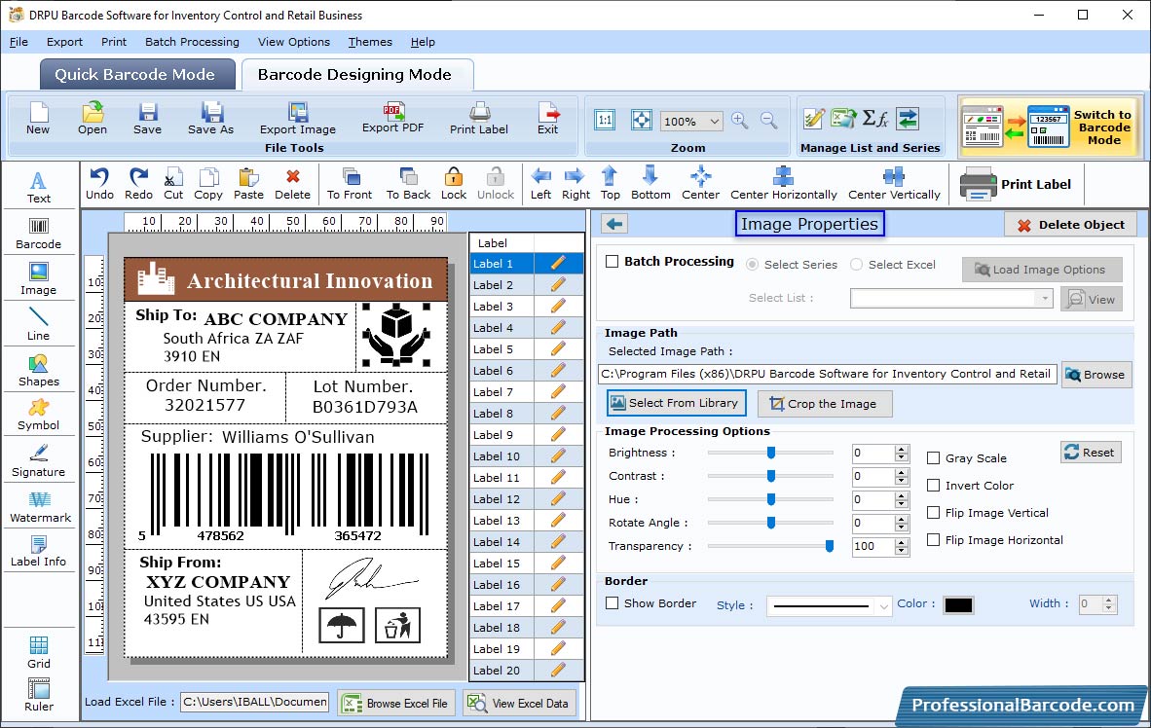1151x728 pixels.
Task: Send the object To Back
Action: (x=408, y=184)
